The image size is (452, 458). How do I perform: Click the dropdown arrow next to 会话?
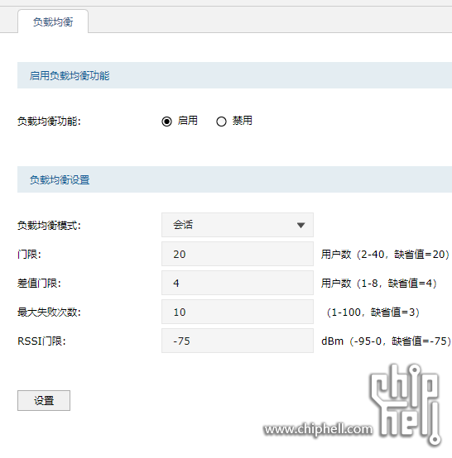301,225
